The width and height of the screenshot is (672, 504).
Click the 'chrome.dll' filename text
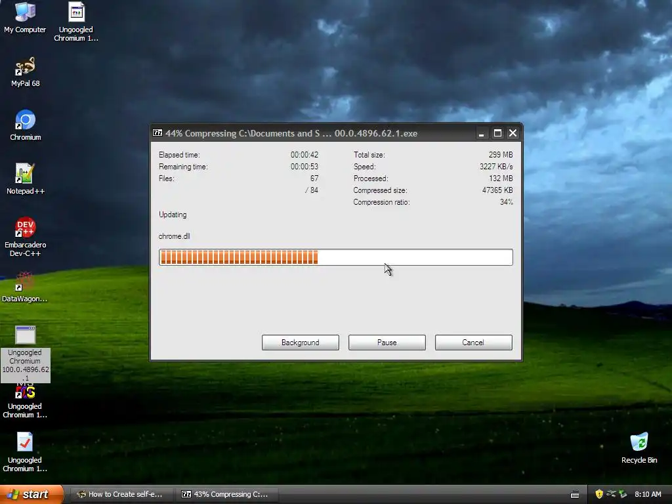click(174, 236)
